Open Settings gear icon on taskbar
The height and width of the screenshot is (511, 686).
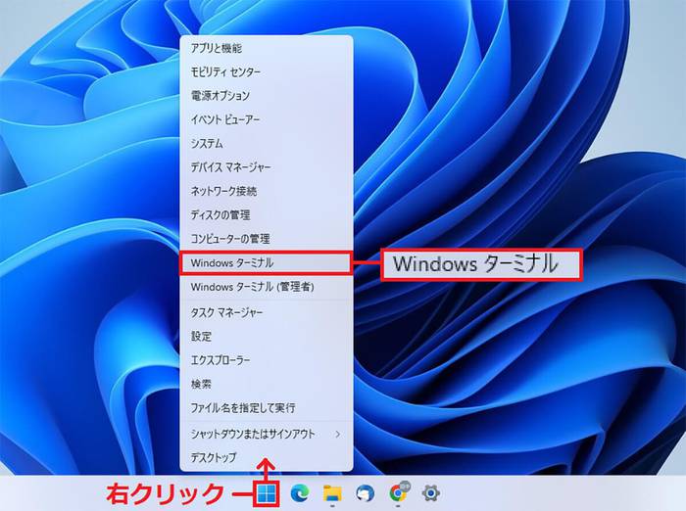pyautogui.click(x=430, y=493)
